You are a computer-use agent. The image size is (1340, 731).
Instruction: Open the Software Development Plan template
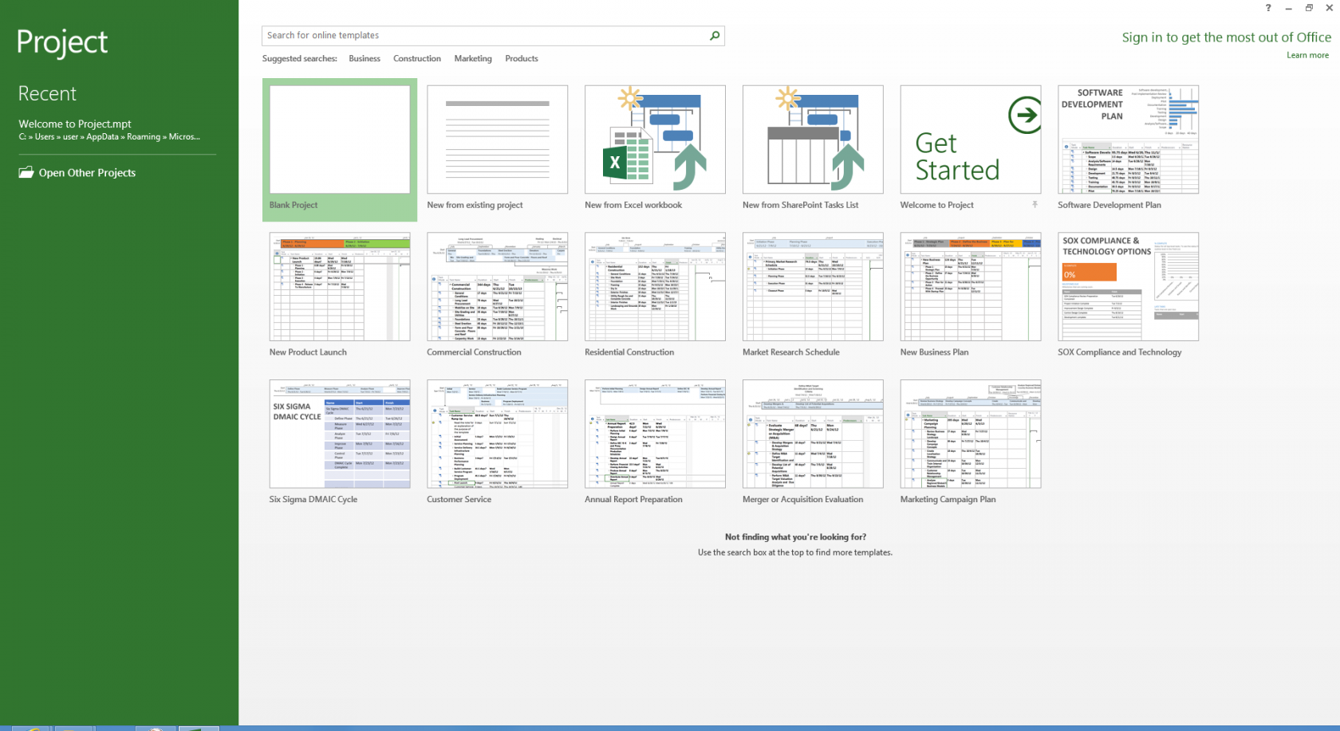tap(1127, 139)
